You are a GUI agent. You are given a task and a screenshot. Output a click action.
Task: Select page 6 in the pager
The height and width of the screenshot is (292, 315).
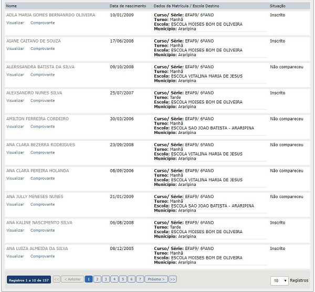(x=131, y=279)
